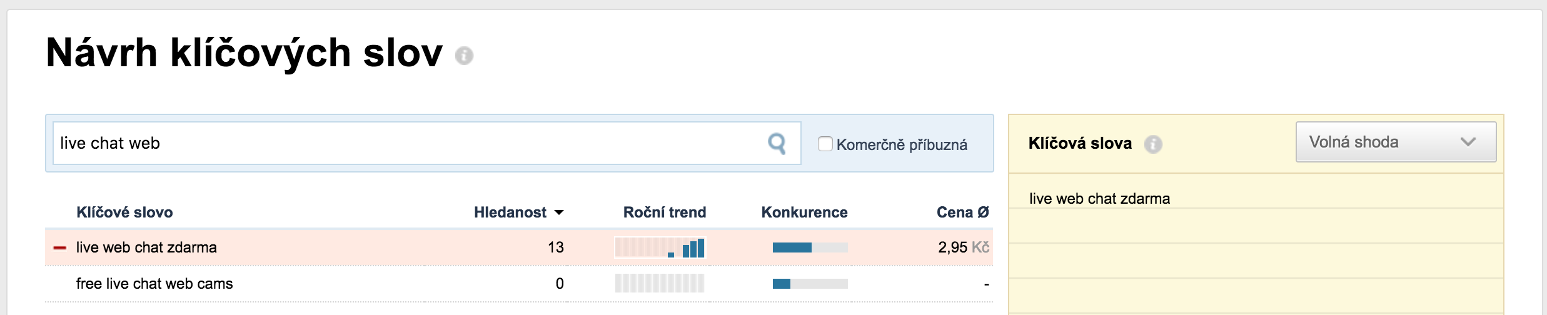This screenshot has height=315, width=1547.
Task: Click info icon next to Klíčová slova
Action: 1153,144
